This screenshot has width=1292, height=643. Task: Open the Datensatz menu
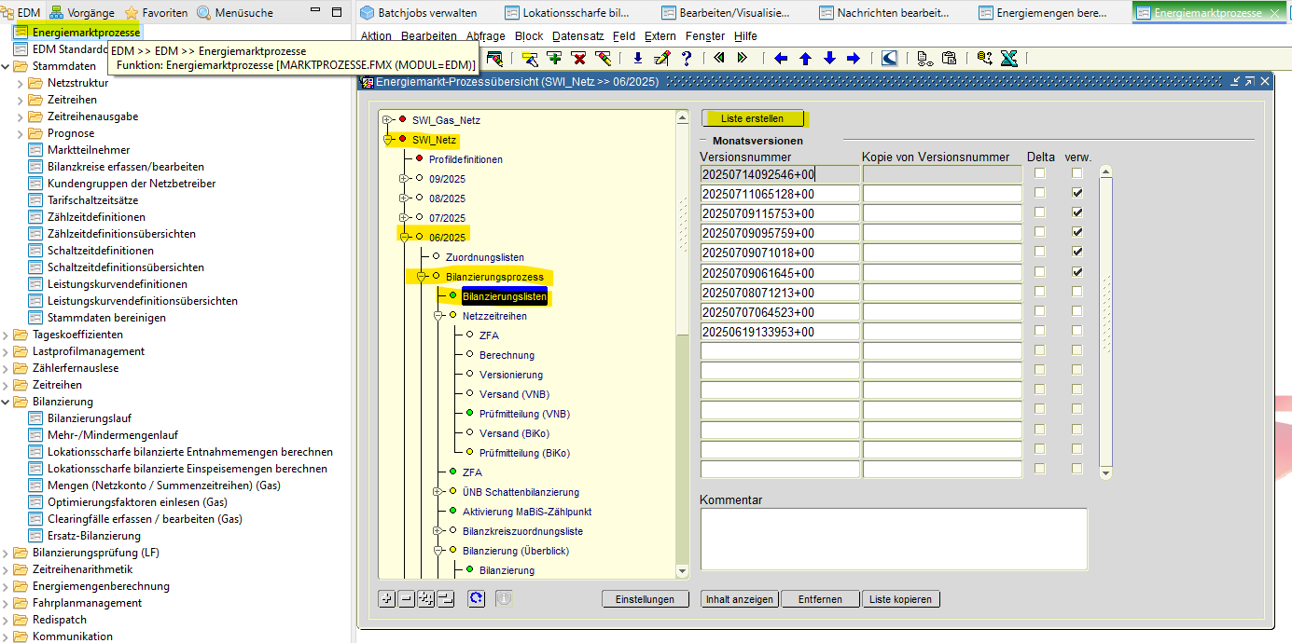click(577, 35)
